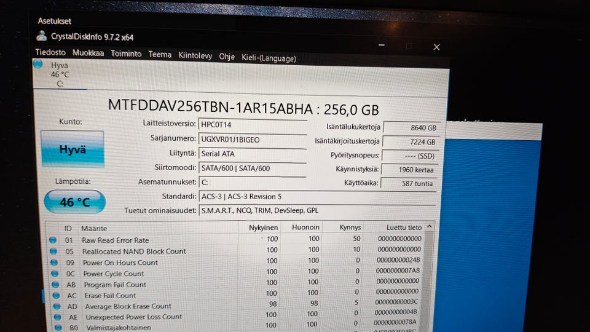Click the Isäntäkirjoituskertoja value 7224 GB
The image size is (590, 332).
click(x=411, y=142)
